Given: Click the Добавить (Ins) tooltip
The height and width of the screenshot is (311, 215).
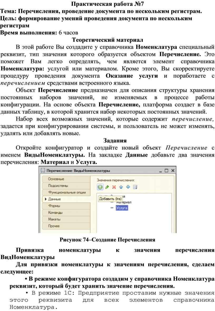Looking at the screenshot, I should 110,199.
